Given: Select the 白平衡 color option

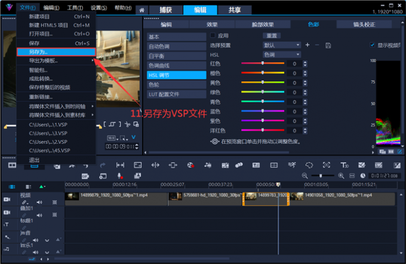Looking at the screenshot, I should point(177,56).
